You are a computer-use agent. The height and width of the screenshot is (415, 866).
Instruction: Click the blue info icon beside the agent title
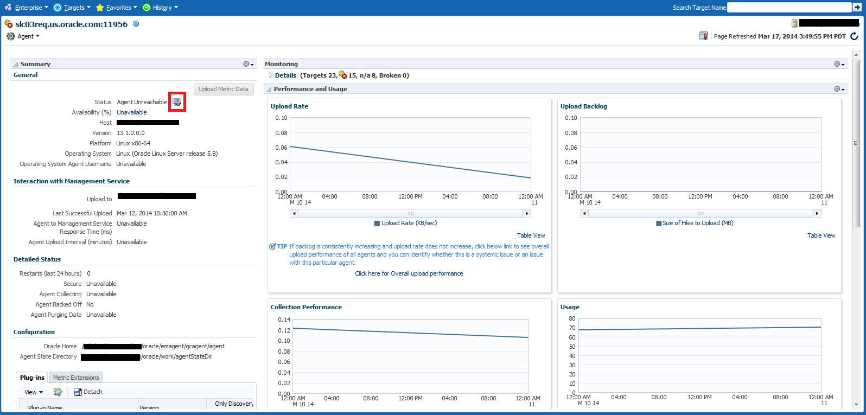[136, 24]
